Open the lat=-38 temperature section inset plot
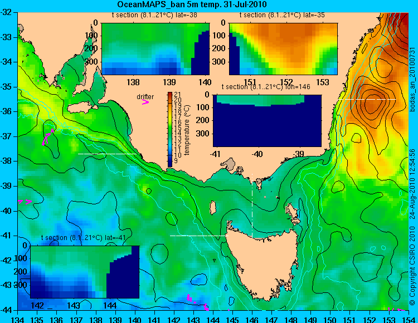The height and width of the screenshot is (323, 418). pos(155,49)
